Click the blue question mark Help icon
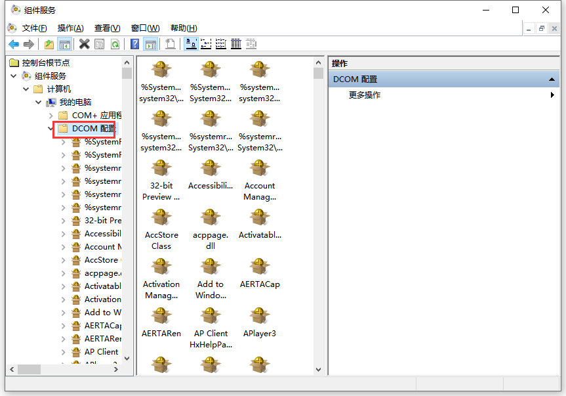This screenshot has width=566, height=396. click(134, 44)
